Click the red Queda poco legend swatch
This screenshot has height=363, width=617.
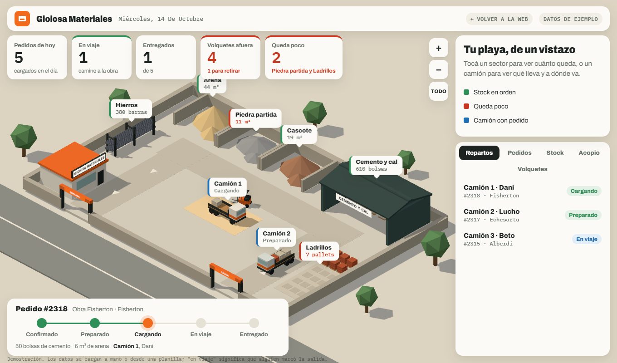(x=466, y=106)
